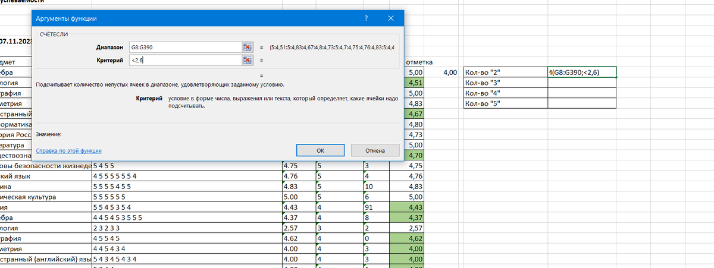Image resolution: width=714 pixels, height=268 pixels.
Task: Select the cell containing count 0
Action: (376, 238)
